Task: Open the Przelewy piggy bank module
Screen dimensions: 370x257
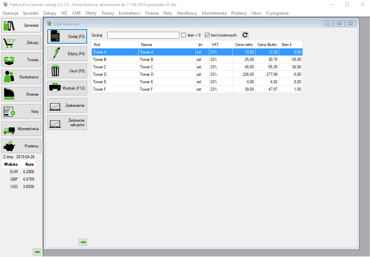Action: (x=21, y=146)
